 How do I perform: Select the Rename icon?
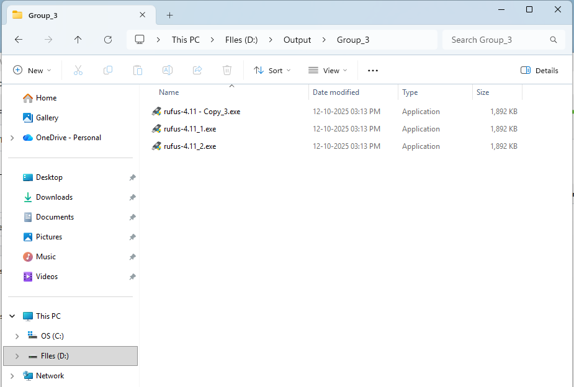(x=167, y=70)
